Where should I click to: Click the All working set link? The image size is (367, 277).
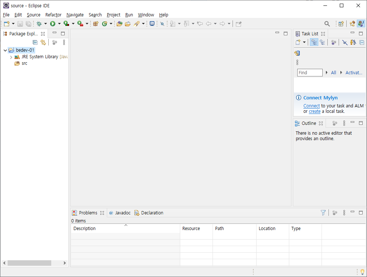334,73
